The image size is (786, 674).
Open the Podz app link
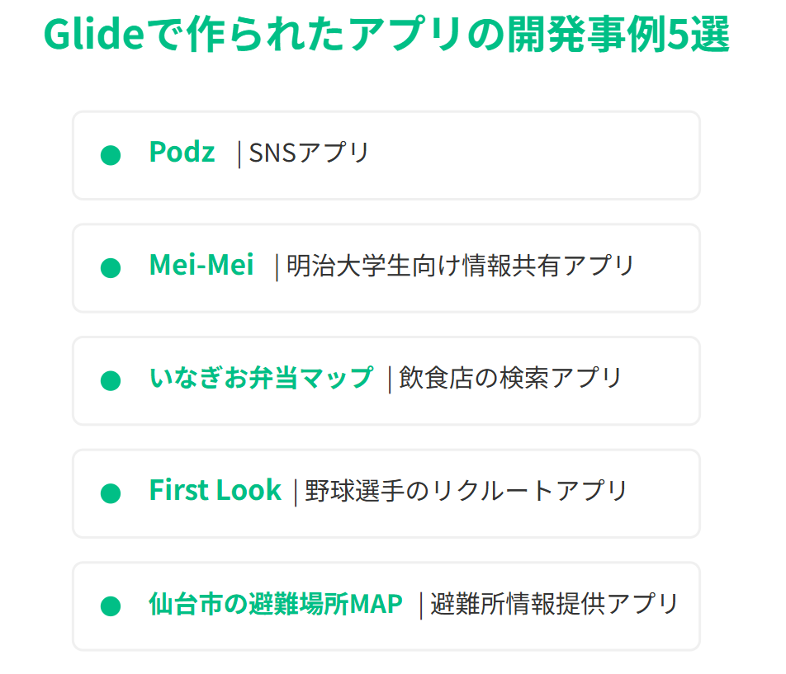click(x=182, y=153)
